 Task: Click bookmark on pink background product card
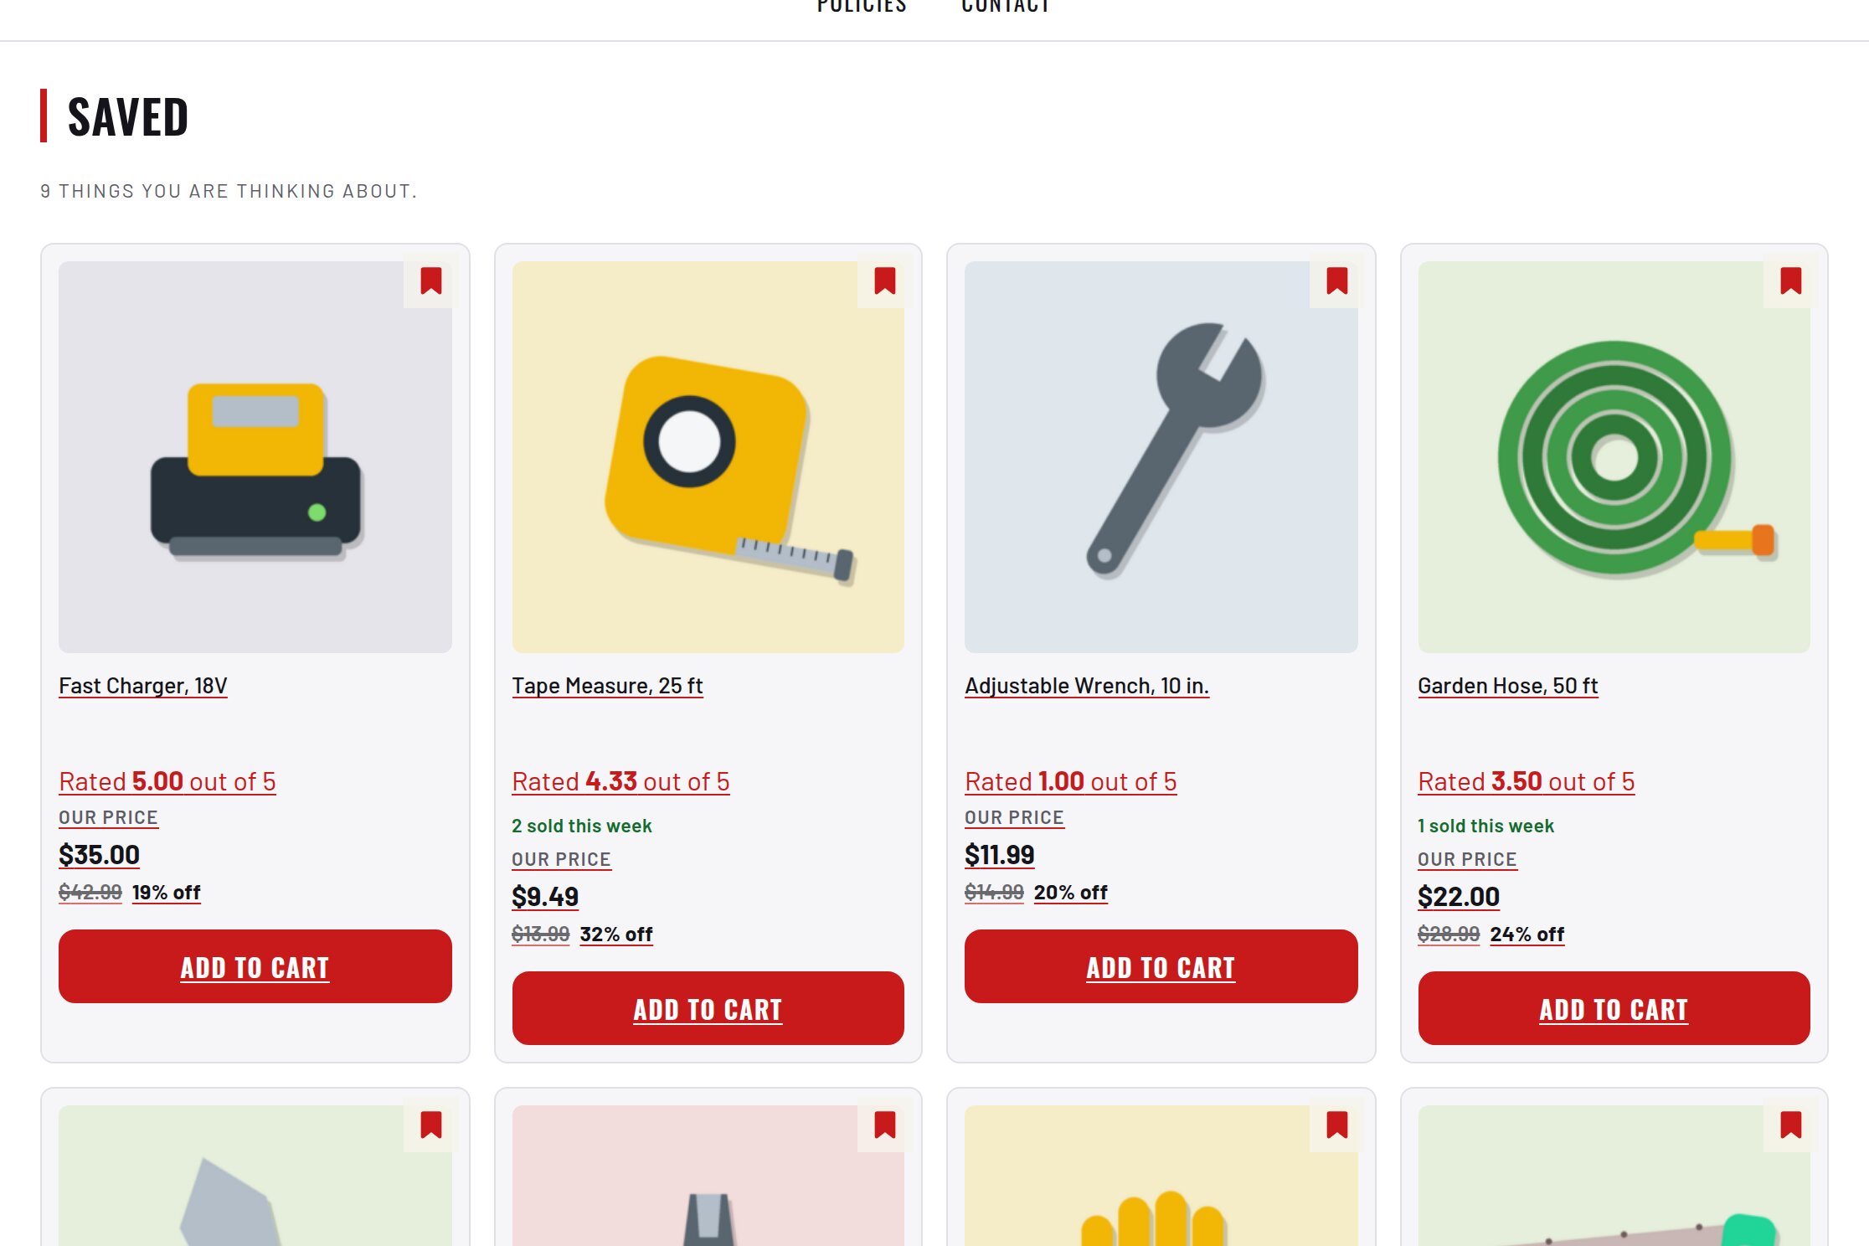pos(884,1125)
